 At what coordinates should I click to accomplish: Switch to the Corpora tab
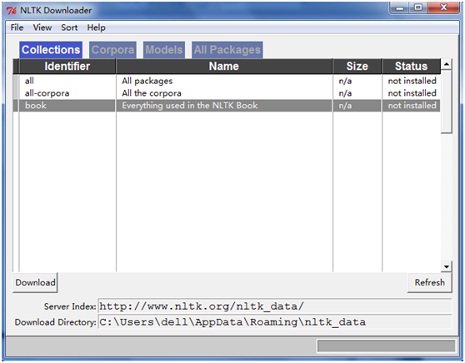[x=112, y=50]
